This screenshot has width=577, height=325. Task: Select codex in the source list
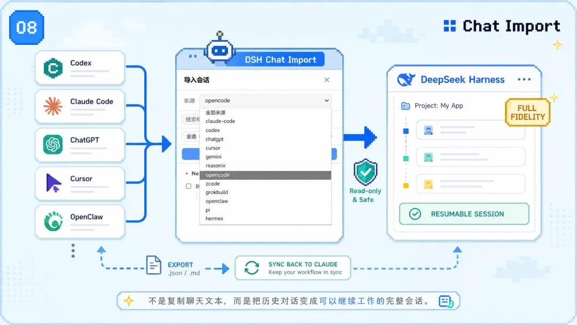click(x=266, y=130)
